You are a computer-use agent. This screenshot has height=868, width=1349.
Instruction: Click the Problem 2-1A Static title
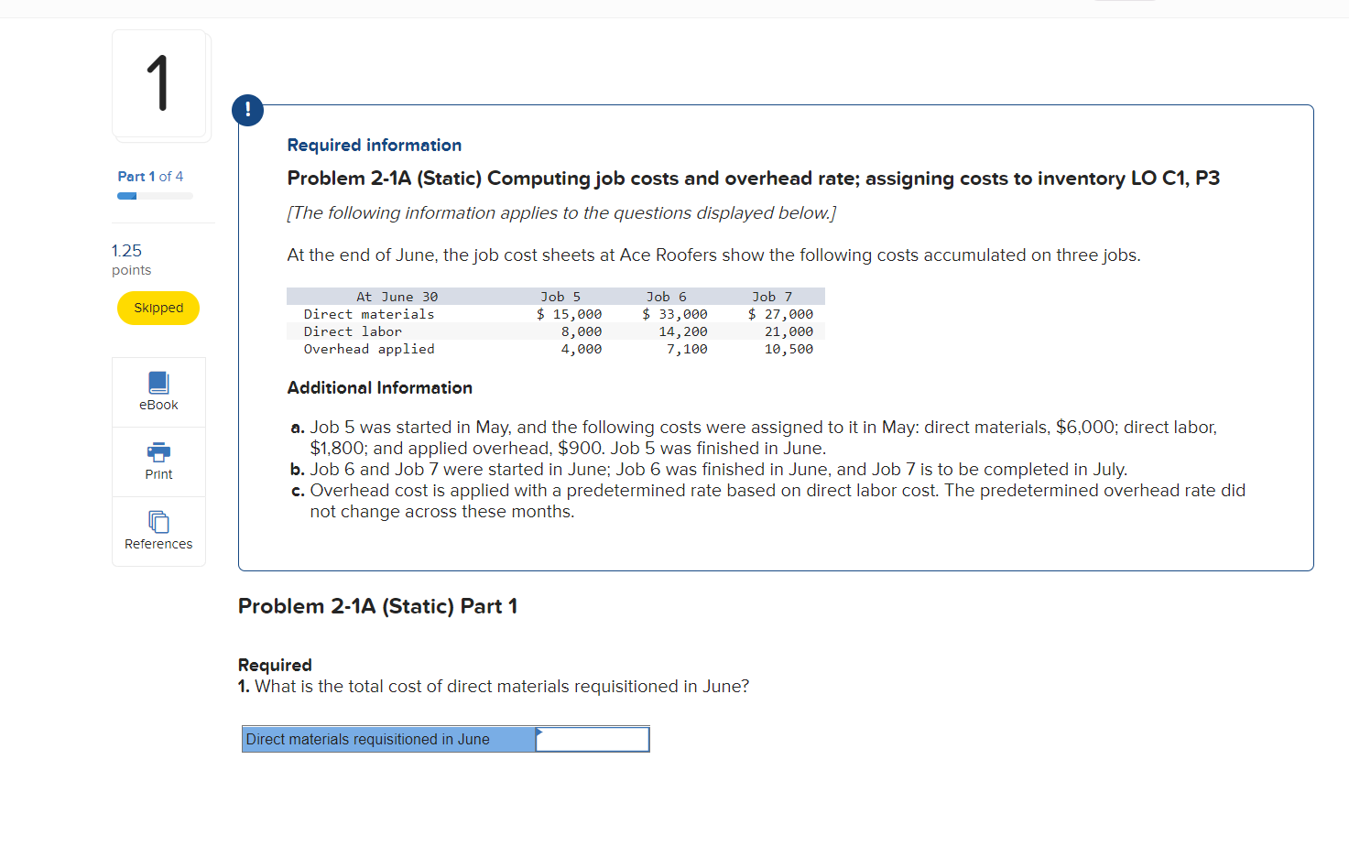click(x=753, y=179)
